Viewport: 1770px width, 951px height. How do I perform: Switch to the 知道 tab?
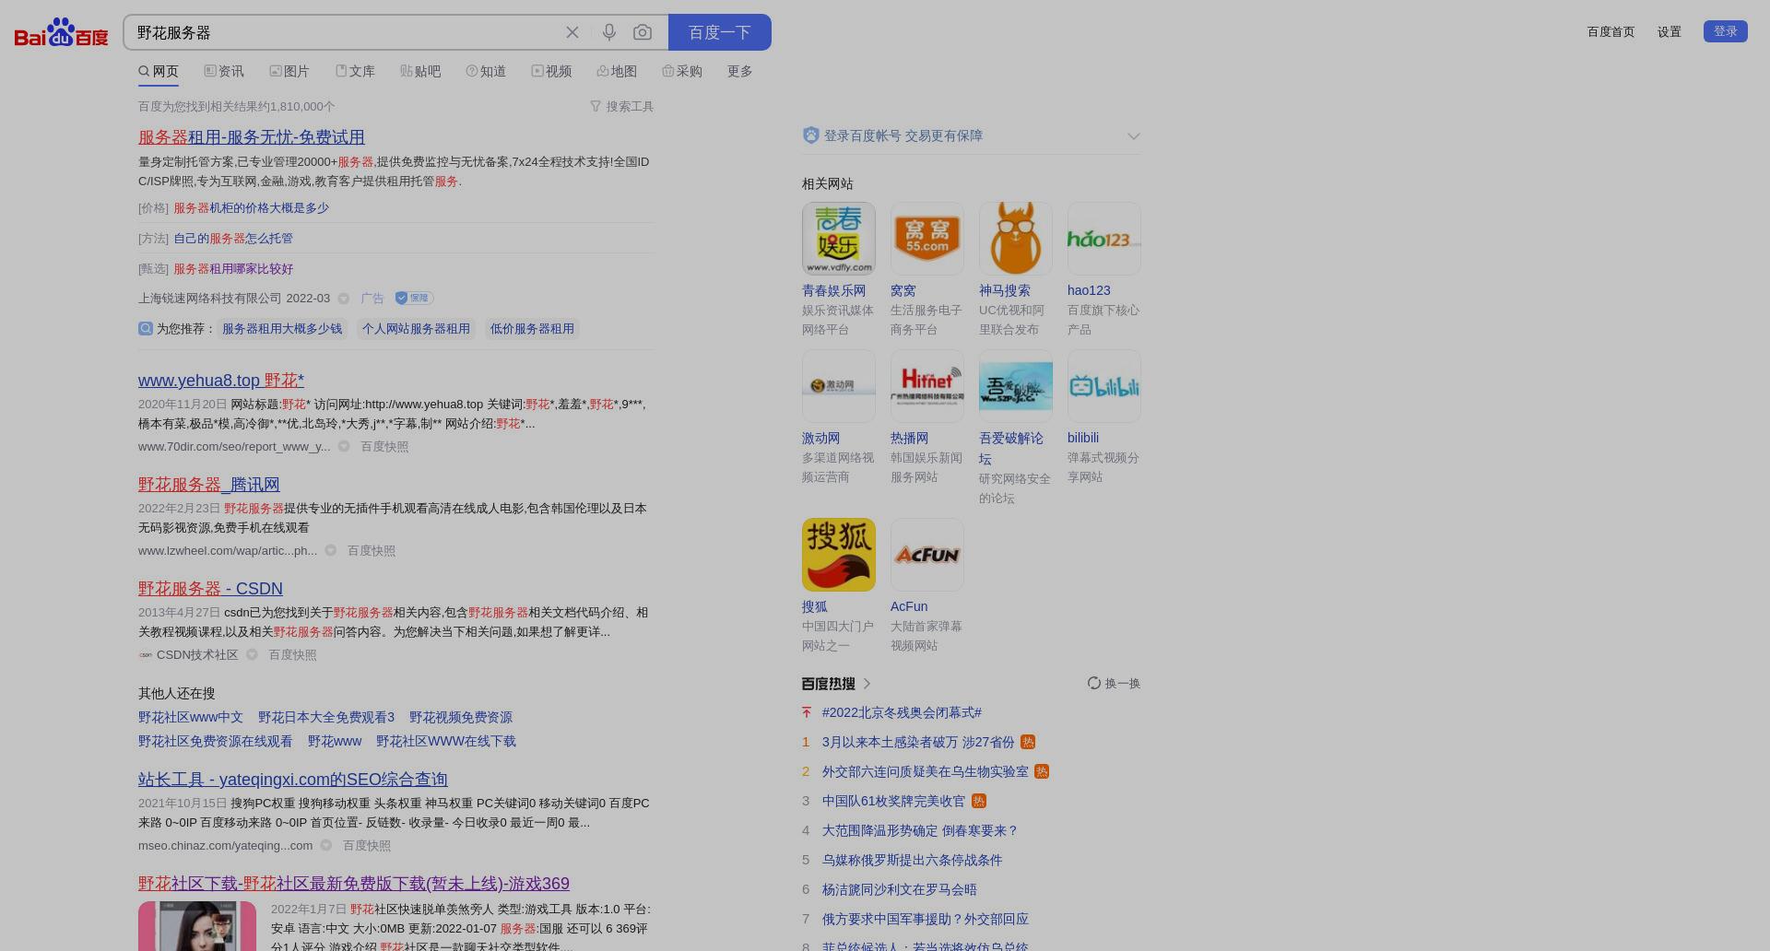pyautogui.click(x=486, y=71)
